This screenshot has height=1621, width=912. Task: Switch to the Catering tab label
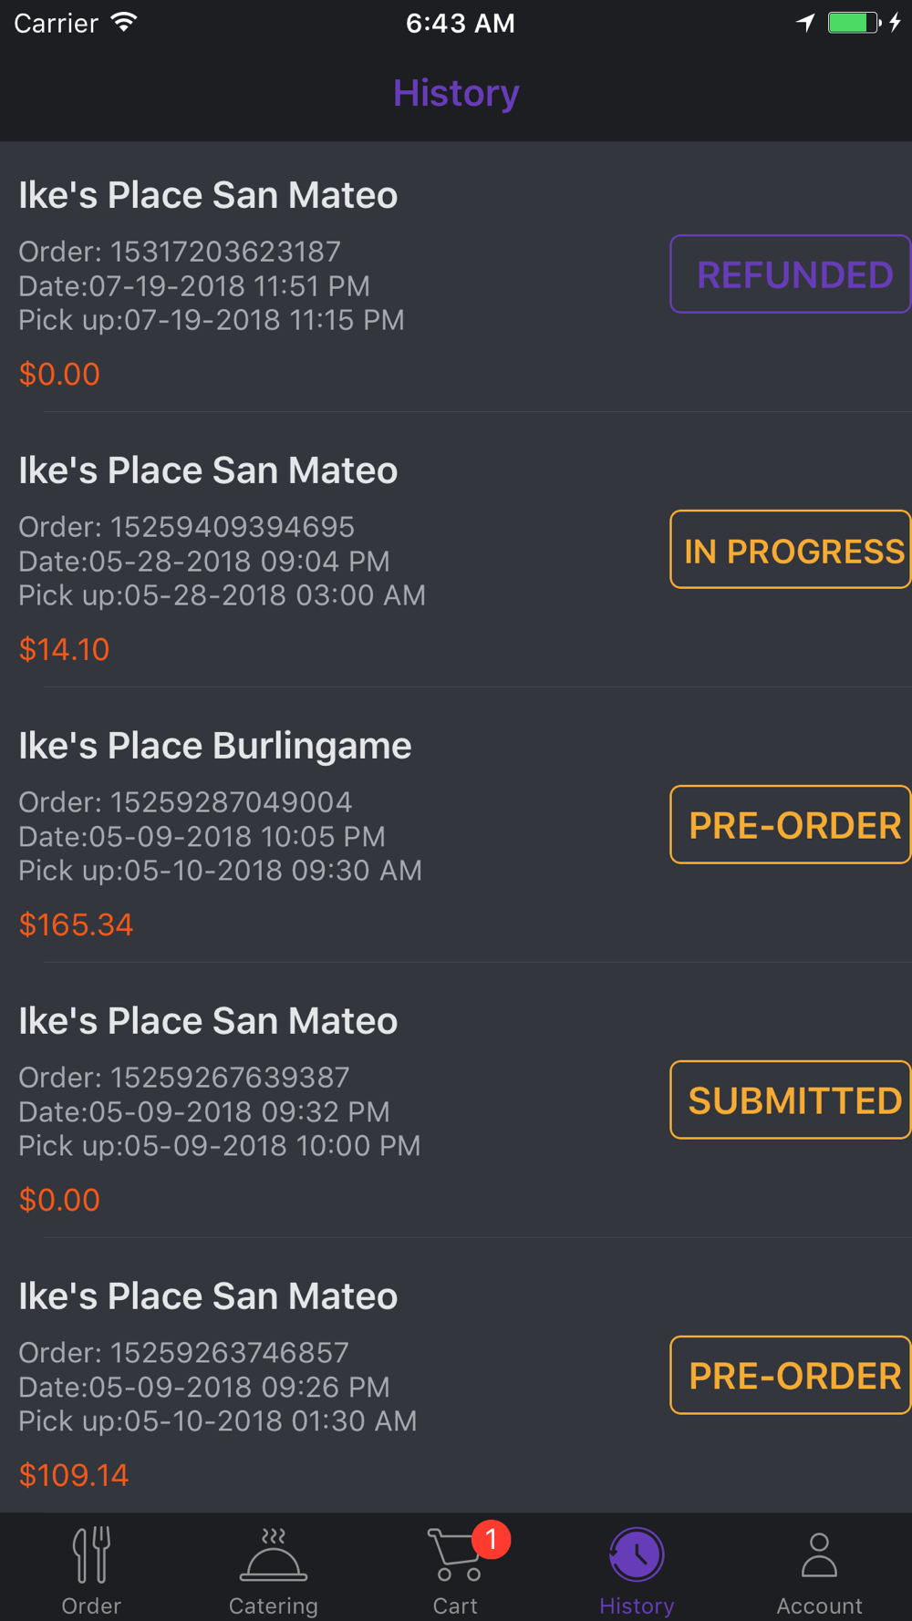click(x=274, y=1606)
